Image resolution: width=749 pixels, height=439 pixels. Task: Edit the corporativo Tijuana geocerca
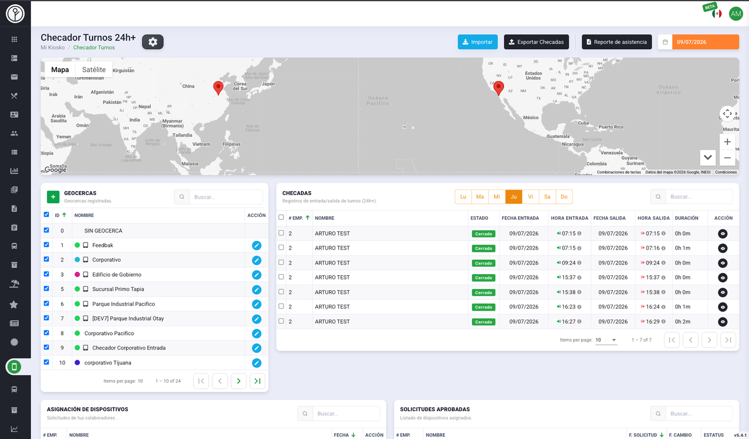tap(257, 363)
